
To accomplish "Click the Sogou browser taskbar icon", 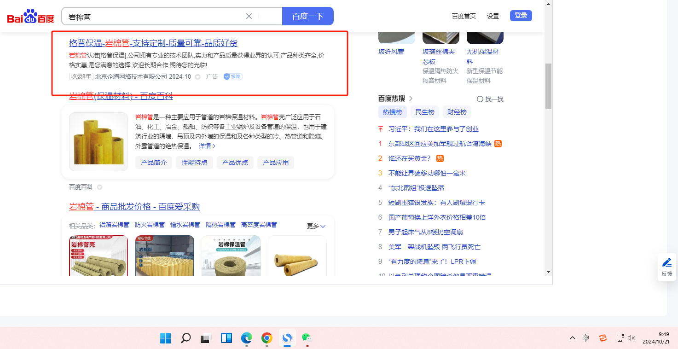I will 287,338.
